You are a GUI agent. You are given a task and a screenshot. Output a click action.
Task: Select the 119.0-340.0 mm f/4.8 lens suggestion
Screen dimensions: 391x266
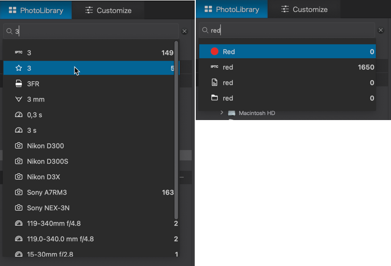tap(91, 239)
